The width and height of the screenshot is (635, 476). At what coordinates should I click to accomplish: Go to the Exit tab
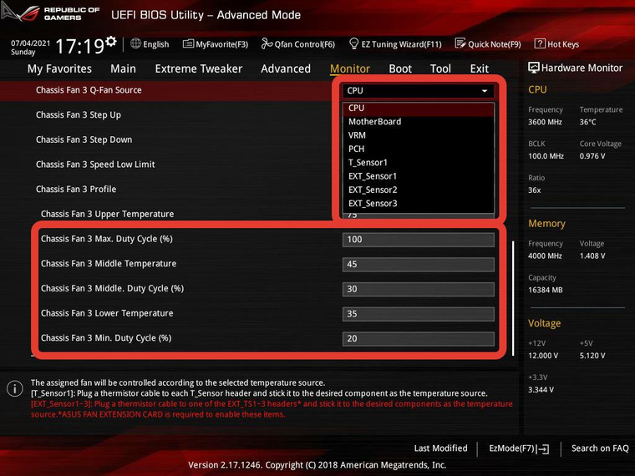(479, 68)
